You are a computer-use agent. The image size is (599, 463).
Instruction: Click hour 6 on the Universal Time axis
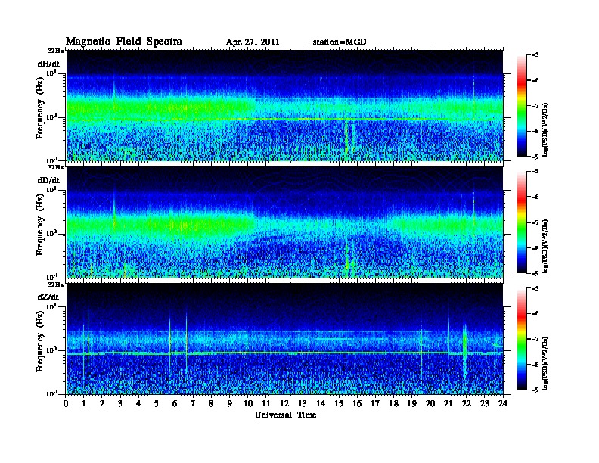(175, 403)
